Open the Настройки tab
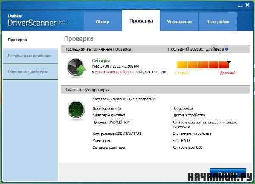The width and height of the screenshot is (255, 184). point(218,22)
